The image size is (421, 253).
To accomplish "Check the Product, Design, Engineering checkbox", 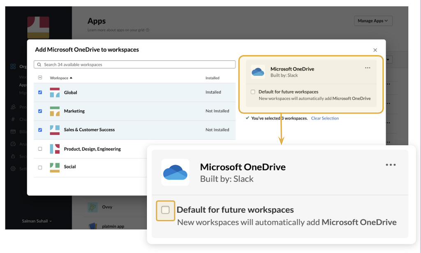I will pyautogui.click(x=40, y=149).
